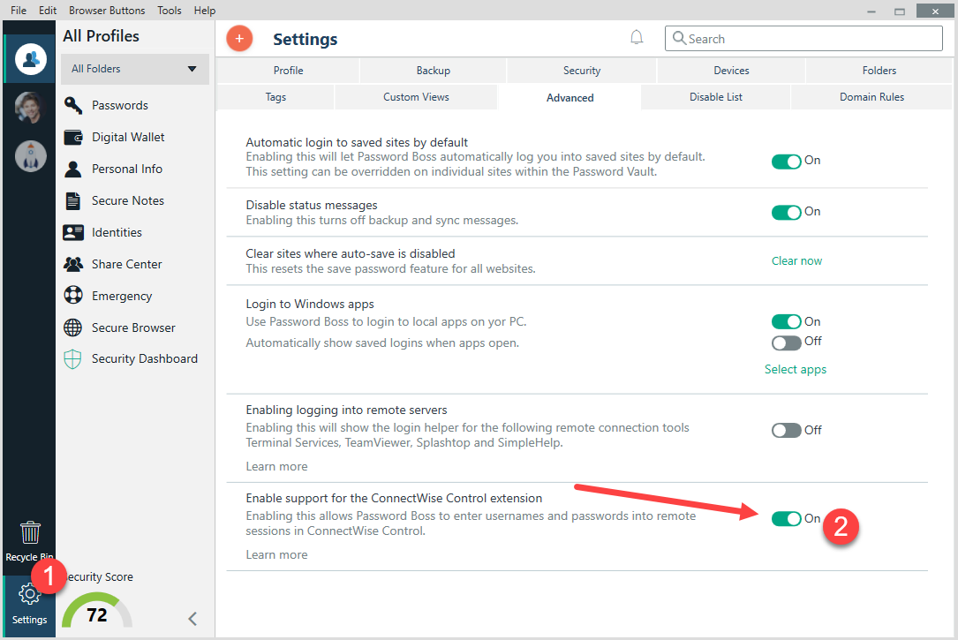Screen dimensions: 958x640
Task: Open the notifications bell
Action: (x=637, y=38)
